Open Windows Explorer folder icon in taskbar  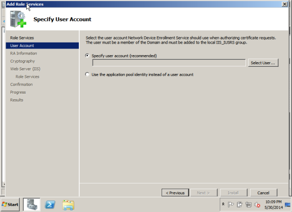coord(68,205)
